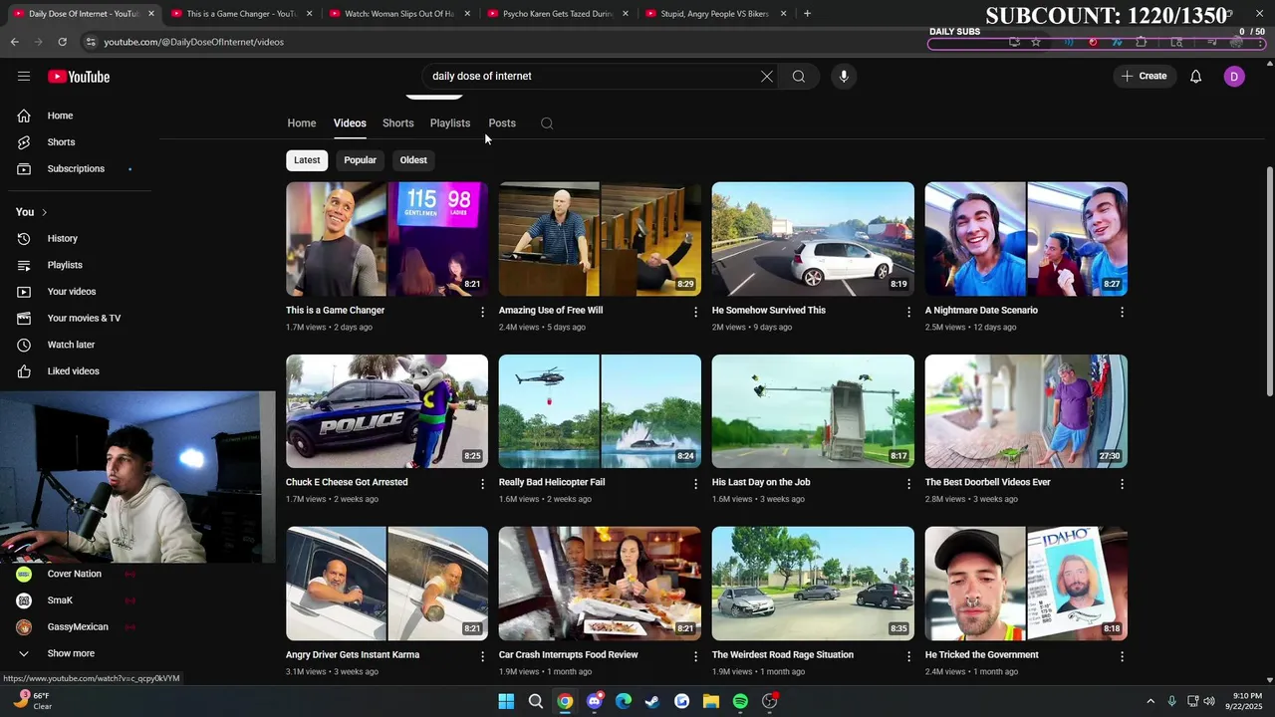This screenshot has width=1275, height=717.
Task: Expand the You section chevron
Action: [44, 212]
